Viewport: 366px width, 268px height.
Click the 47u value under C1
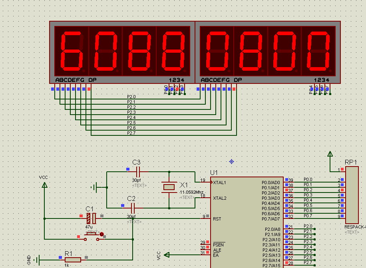point(89,227)
